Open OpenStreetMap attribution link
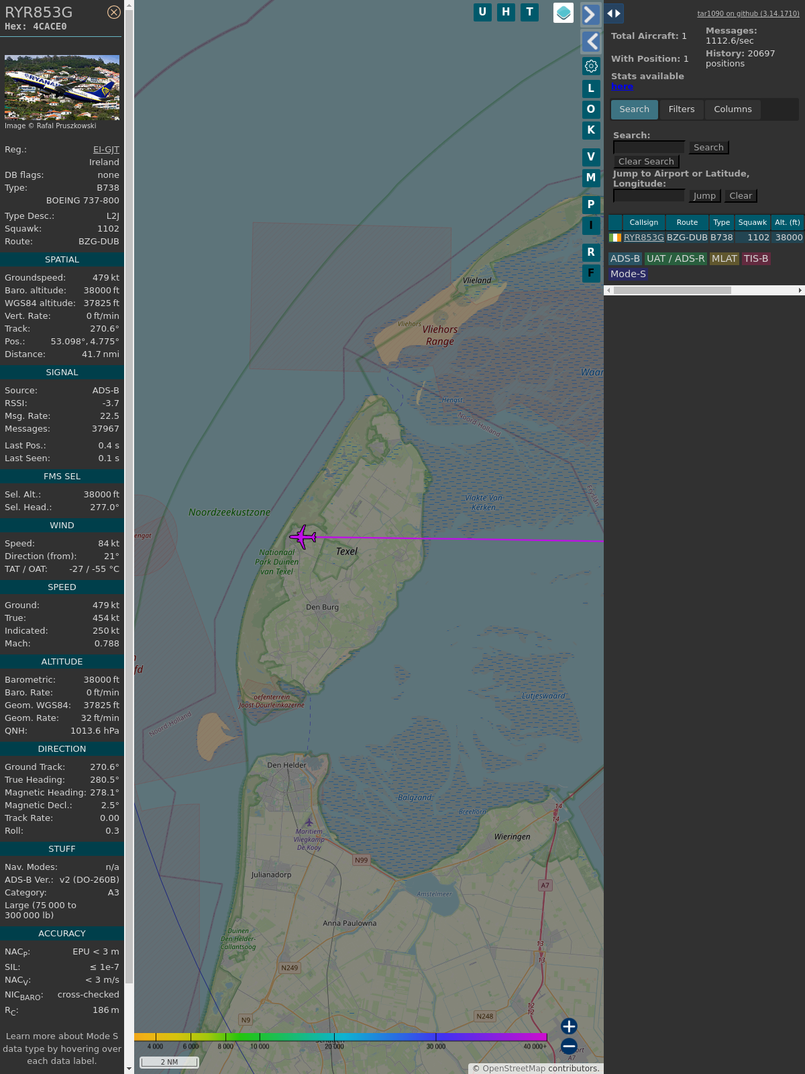 [514, 1069]
